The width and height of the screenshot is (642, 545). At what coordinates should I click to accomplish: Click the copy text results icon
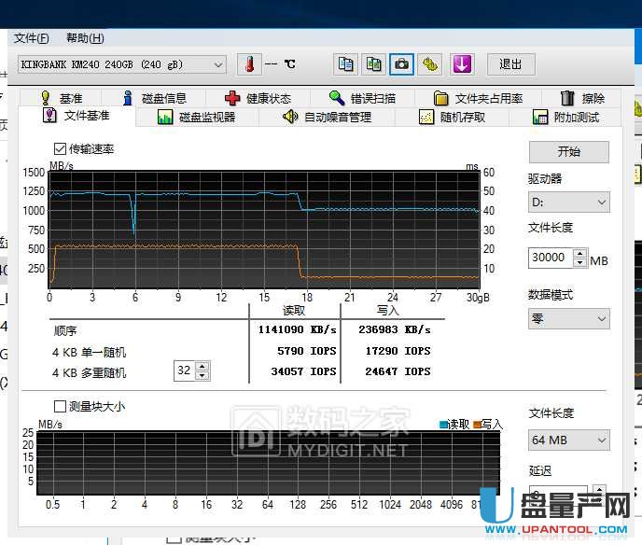346,64
